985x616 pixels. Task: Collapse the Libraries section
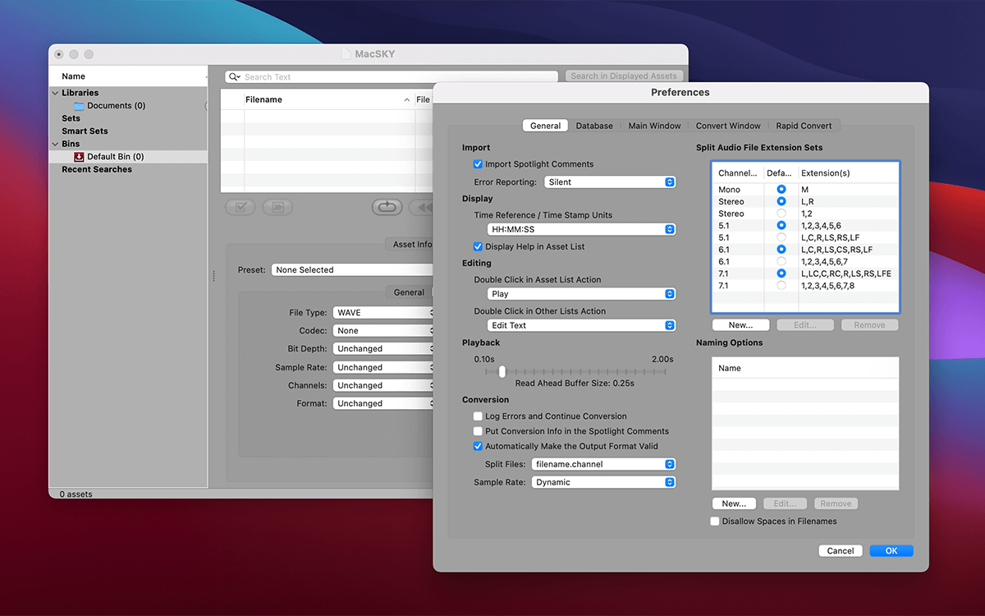(x=57, y=93)
